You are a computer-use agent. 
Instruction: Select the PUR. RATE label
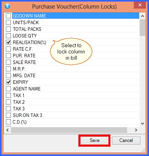point(24,56)
